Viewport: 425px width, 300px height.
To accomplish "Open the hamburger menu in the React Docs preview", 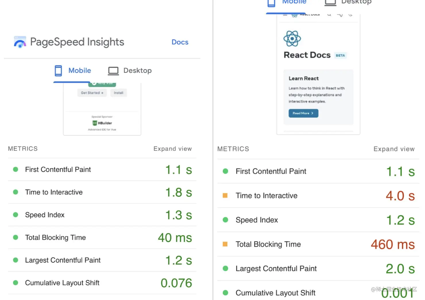I will click(x=285, y=15).
